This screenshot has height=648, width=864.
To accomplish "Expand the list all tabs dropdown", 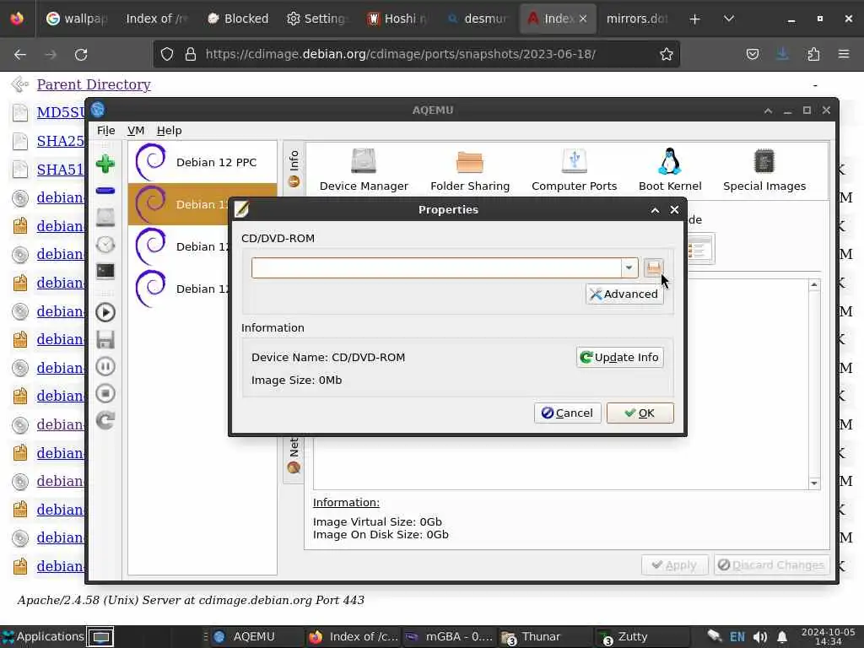I will 729,19.
